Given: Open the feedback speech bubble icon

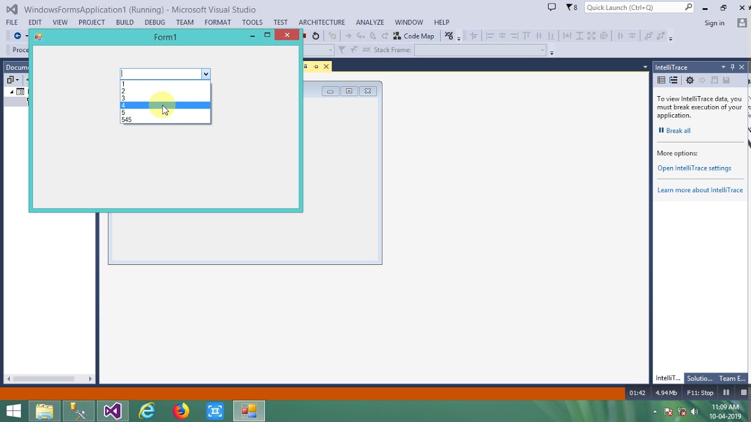Looking at the screenshot, I should [552, 7].
